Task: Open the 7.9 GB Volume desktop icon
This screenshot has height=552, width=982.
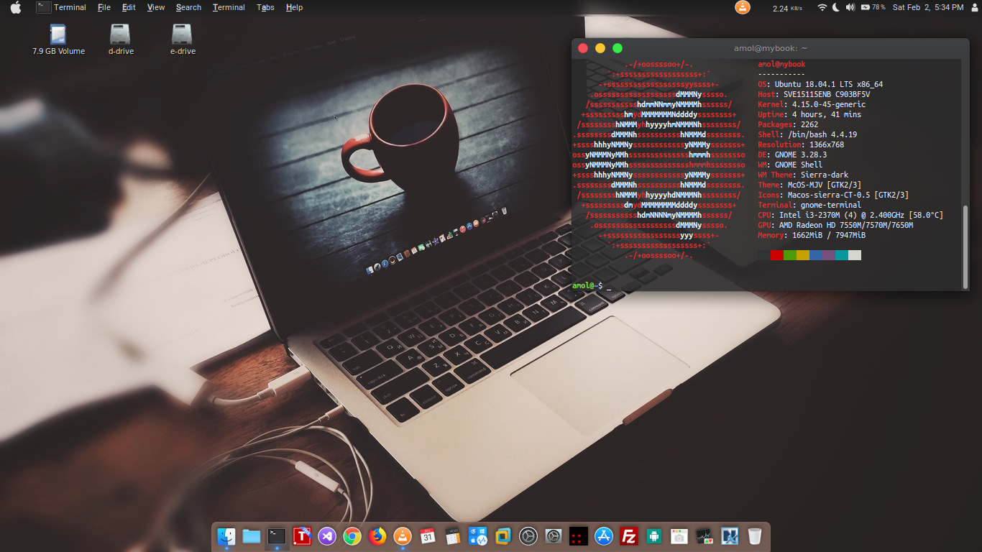Action: click(58, 40)
